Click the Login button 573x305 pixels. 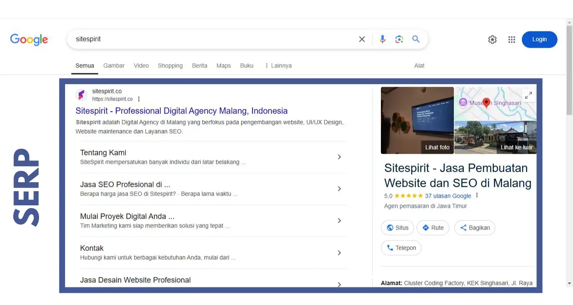pyautogui.click(x=539, y=39)
